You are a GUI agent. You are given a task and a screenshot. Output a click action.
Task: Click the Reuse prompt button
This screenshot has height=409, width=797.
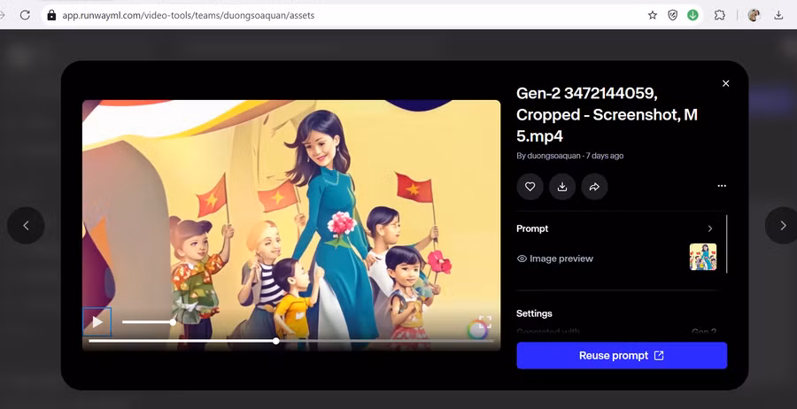click(x=622, y=356)
